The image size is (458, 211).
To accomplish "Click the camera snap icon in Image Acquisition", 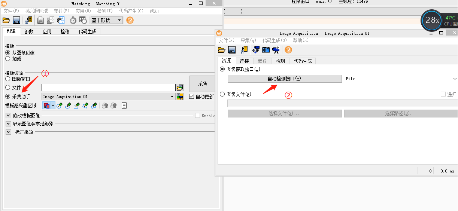I will point(266,50).
